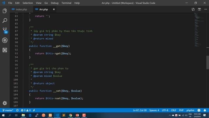Open XAMPP from the taskbar

50,115
